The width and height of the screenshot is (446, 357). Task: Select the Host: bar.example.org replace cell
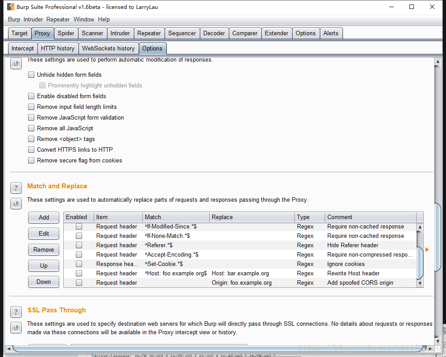[252, 273]
